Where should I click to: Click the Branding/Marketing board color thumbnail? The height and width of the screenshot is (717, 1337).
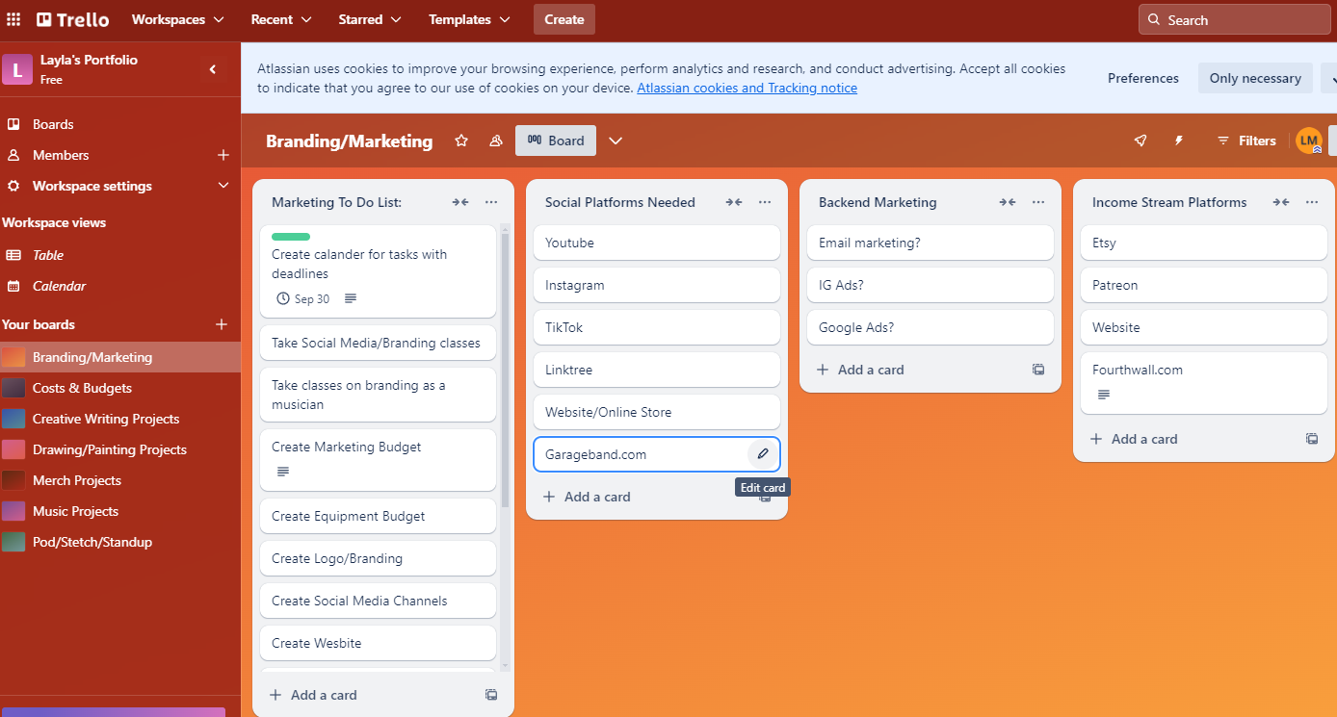tap(13, 357)
